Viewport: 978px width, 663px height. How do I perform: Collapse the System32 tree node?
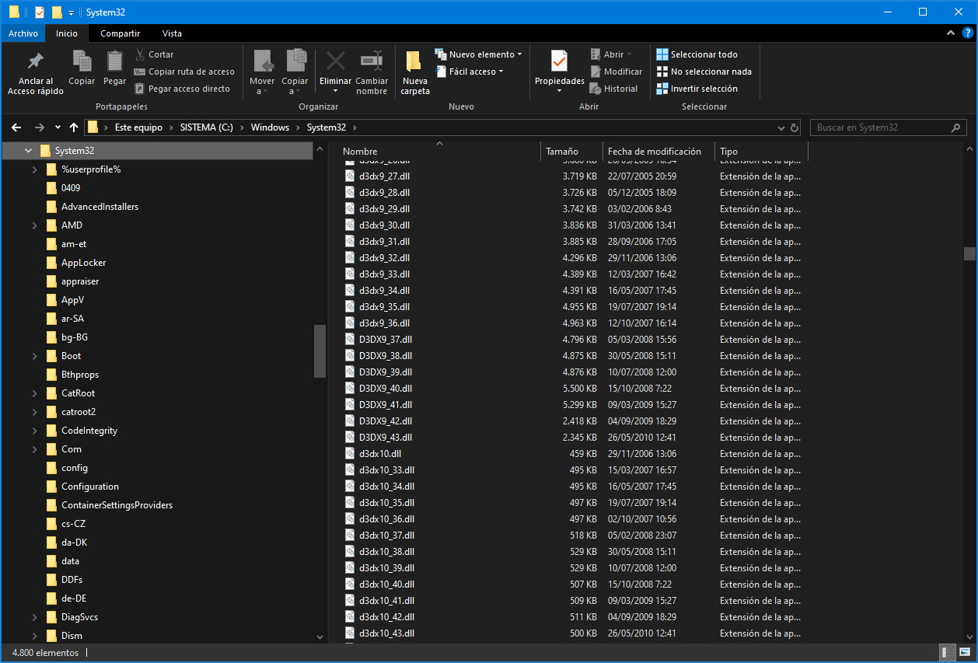(x=29, y=151)
